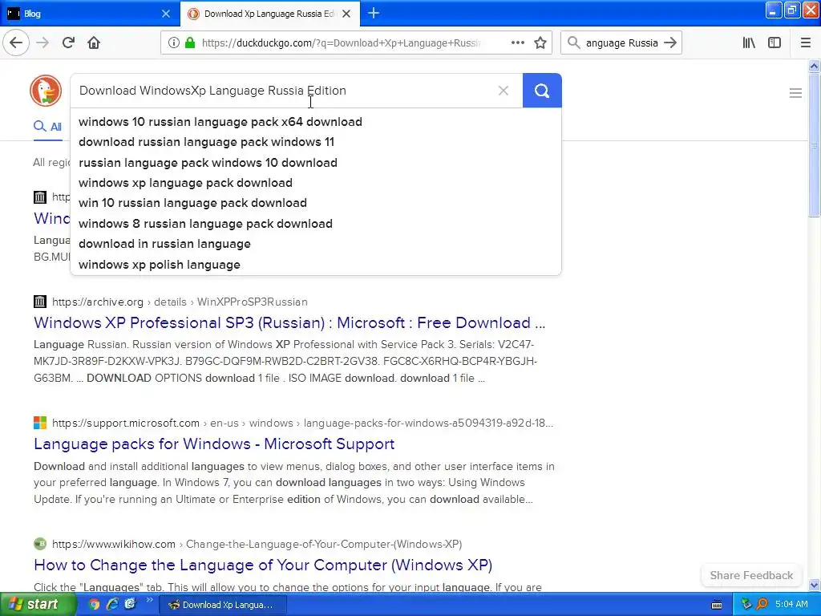Image resolution: width=821 pixels, height=616 pixels.
Task: Click the Firefox search box text
Action: pos(621,43)
